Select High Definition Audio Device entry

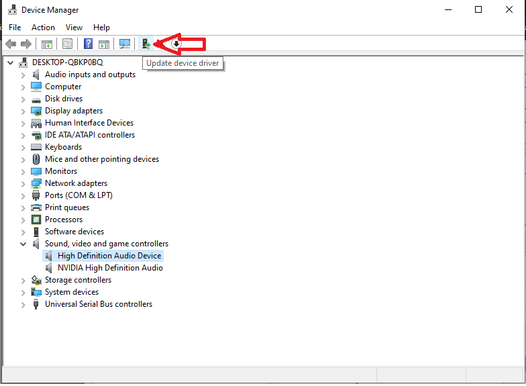pyautogui.click(x=109, y=256)
